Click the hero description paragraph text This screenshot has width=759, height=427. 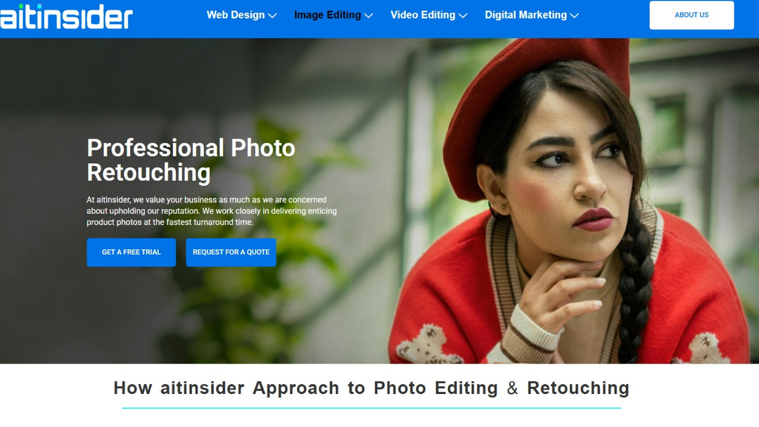tap(212, 211)
